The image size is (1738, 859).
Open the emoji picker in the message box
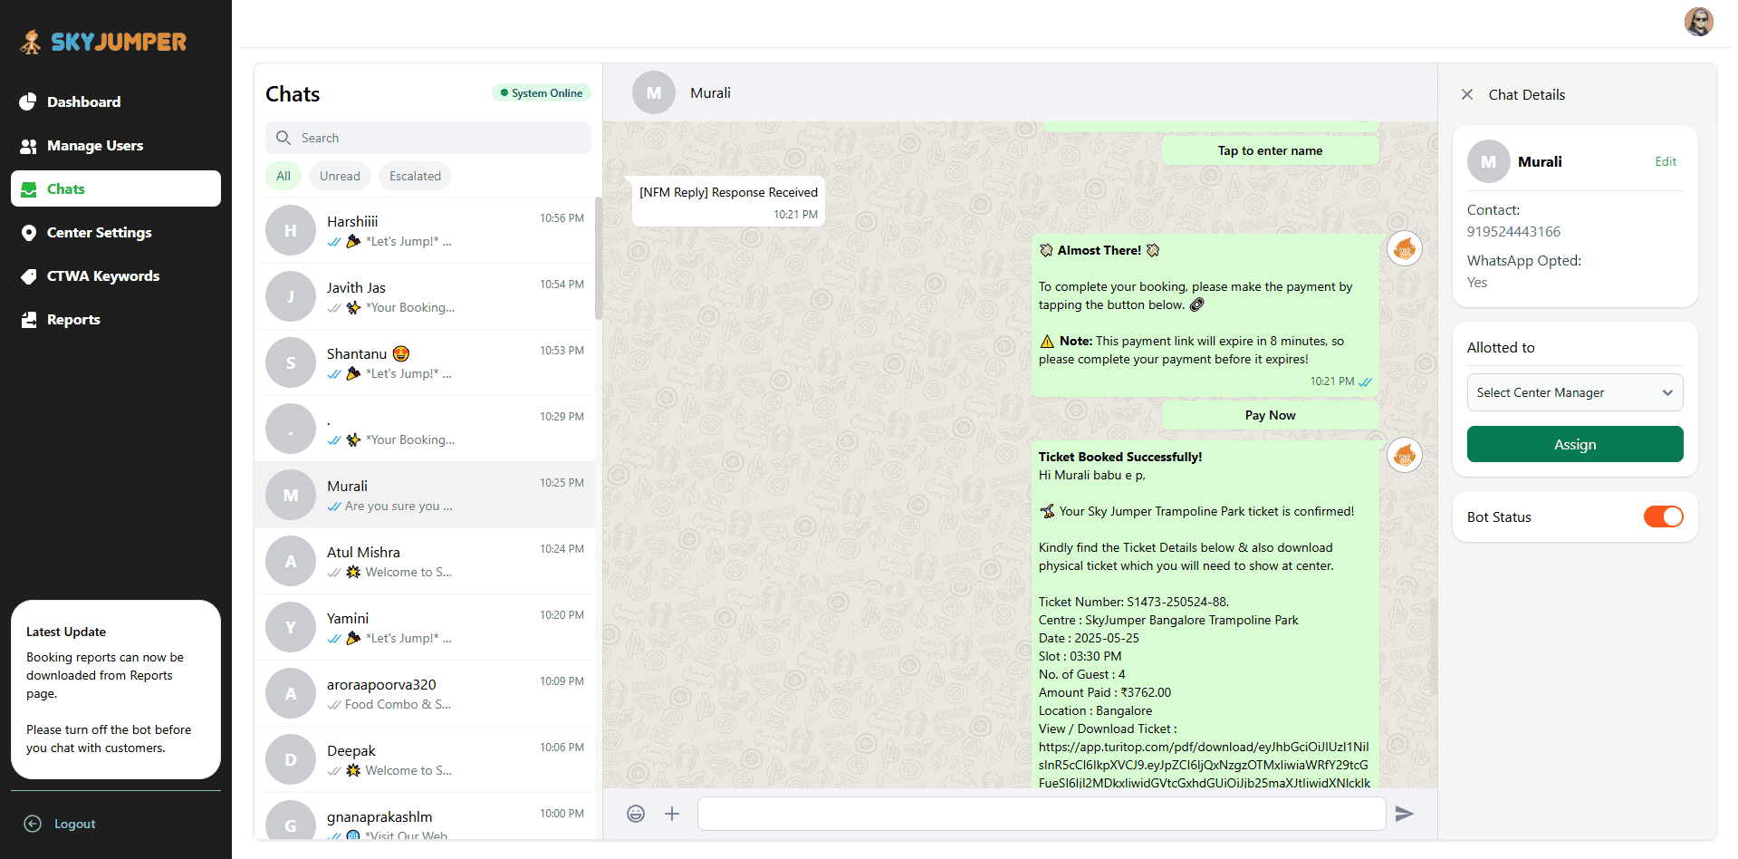[x=636, y=814]
